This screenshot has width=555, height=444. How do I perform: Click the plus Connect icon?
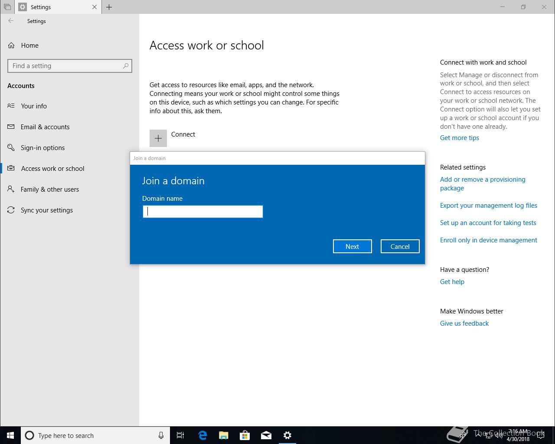coord(158,138)
